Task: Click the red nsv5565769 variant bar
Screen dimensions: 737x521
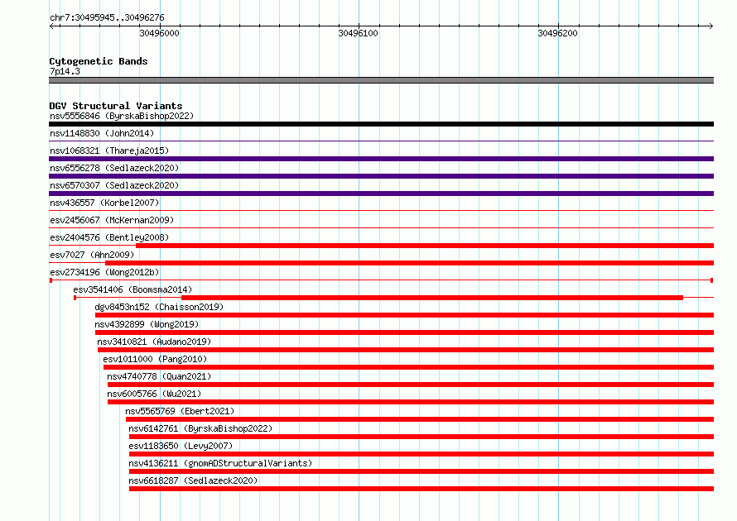Action: 420,419
